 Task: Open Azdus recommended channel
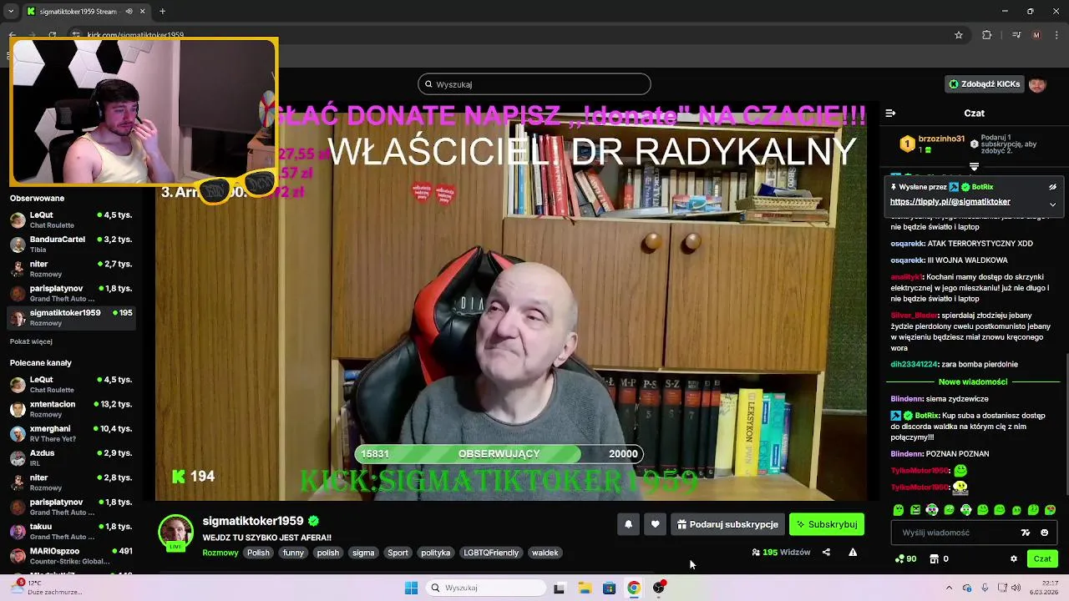pos(71,457)
